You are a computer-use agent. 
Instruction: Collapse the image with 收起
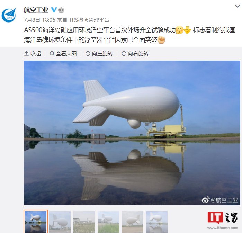tap(33, 54)
